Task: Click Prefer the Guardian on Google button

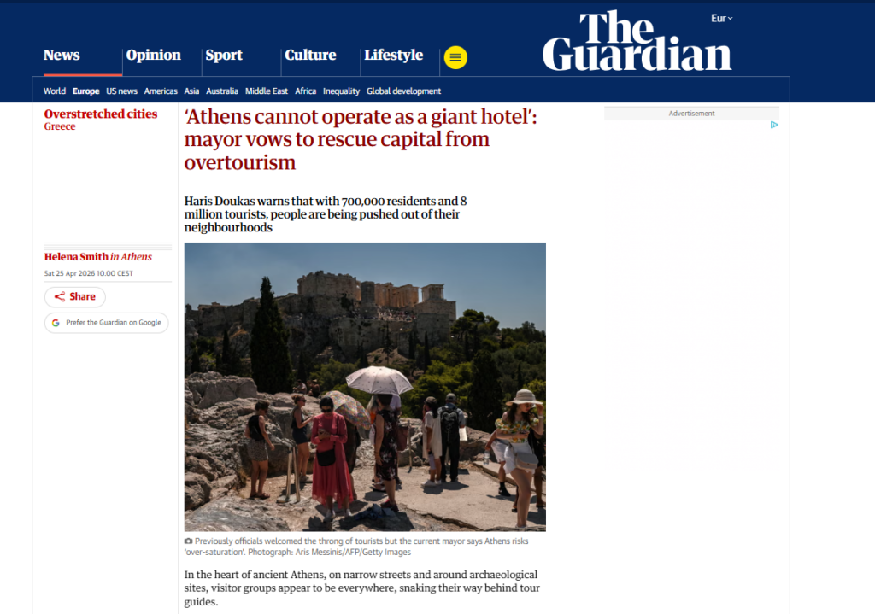Action: tap(107, 322)
